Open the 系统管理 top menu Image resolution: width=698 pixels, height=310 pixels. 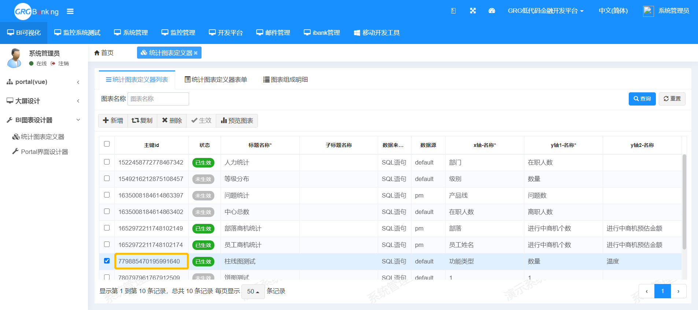click(x=131, y=33)
